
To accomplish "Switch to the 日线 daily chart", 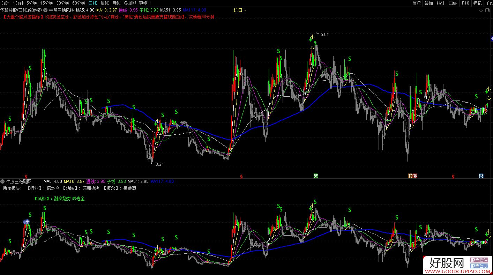I will [93, 3].
